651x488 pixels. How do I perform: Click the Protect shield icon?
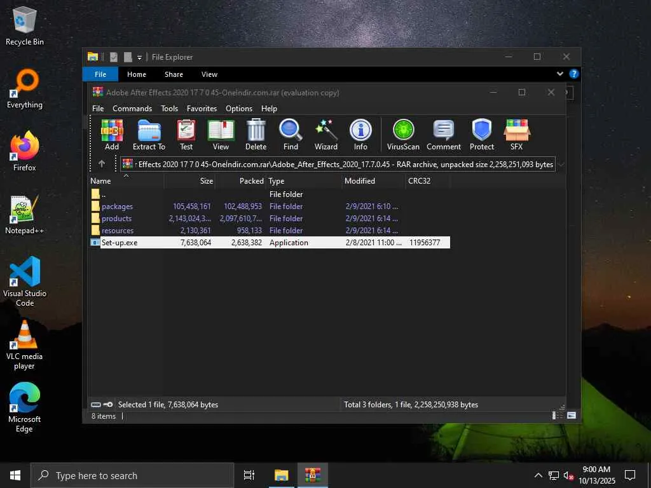482,135
